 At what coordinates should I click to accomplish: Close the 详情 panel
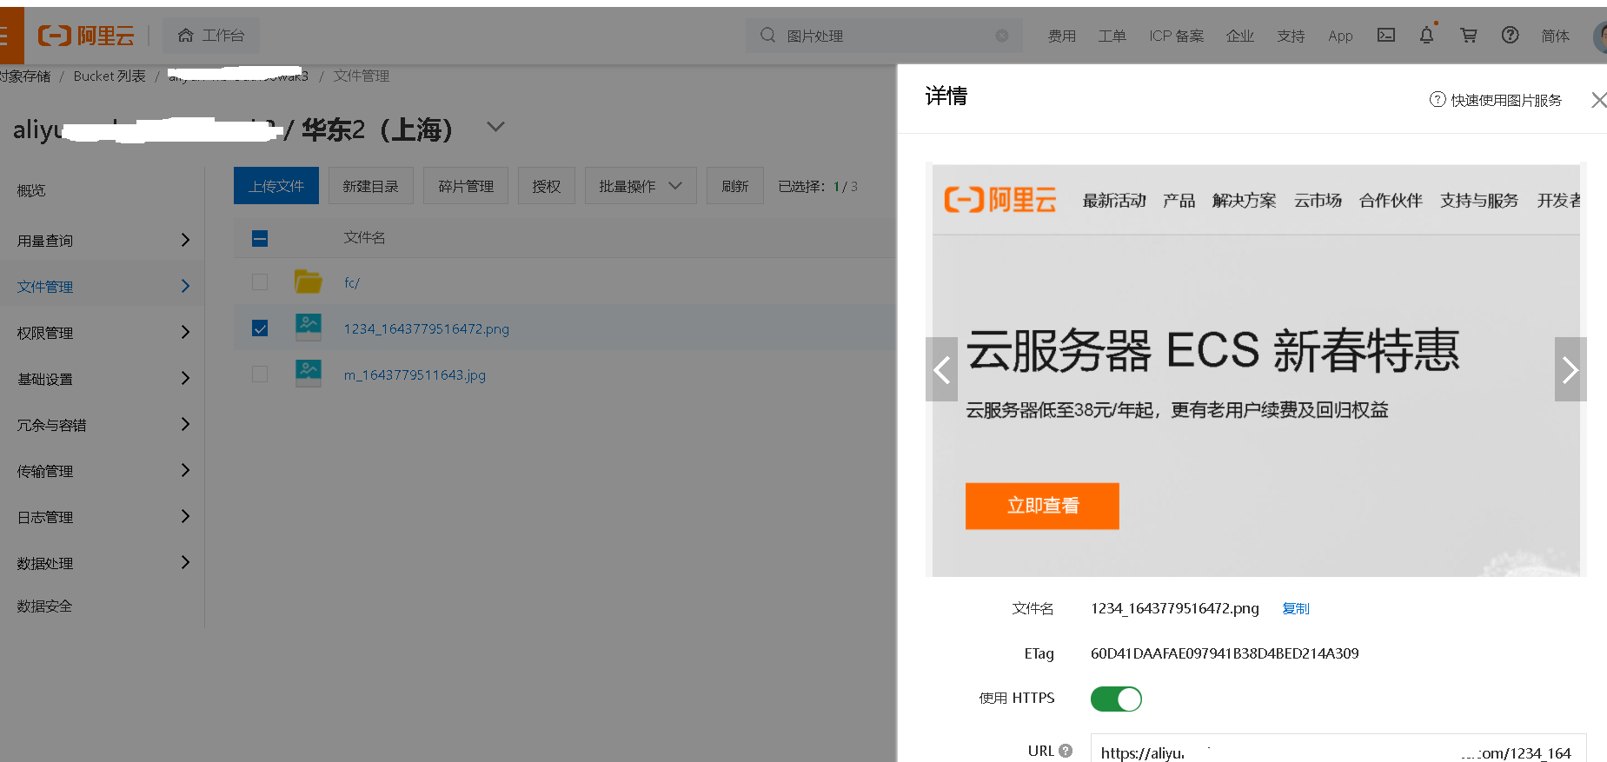[1598, 100]
